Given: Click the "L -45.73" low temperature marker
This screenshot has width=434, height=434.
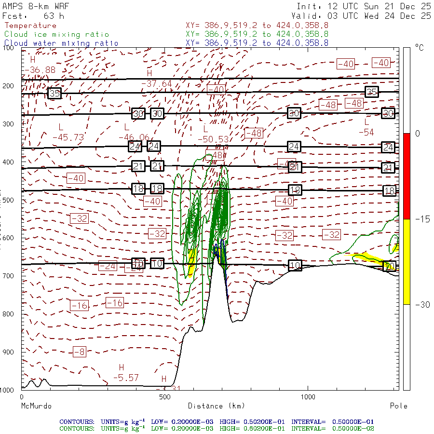Looking at the screenshot, I should pyautogui.click(x=68, y=132).
